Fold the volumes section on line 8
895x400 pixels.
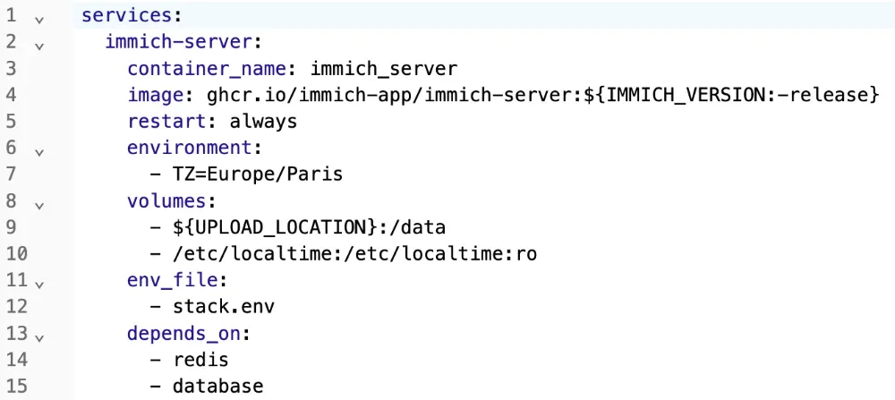point(38,205)
